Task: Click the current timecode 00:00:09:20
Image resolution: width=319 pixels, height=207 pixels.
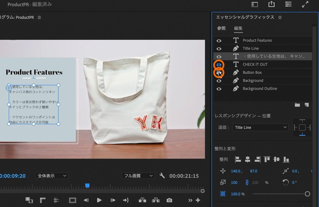Action: (x=13, y=176)
